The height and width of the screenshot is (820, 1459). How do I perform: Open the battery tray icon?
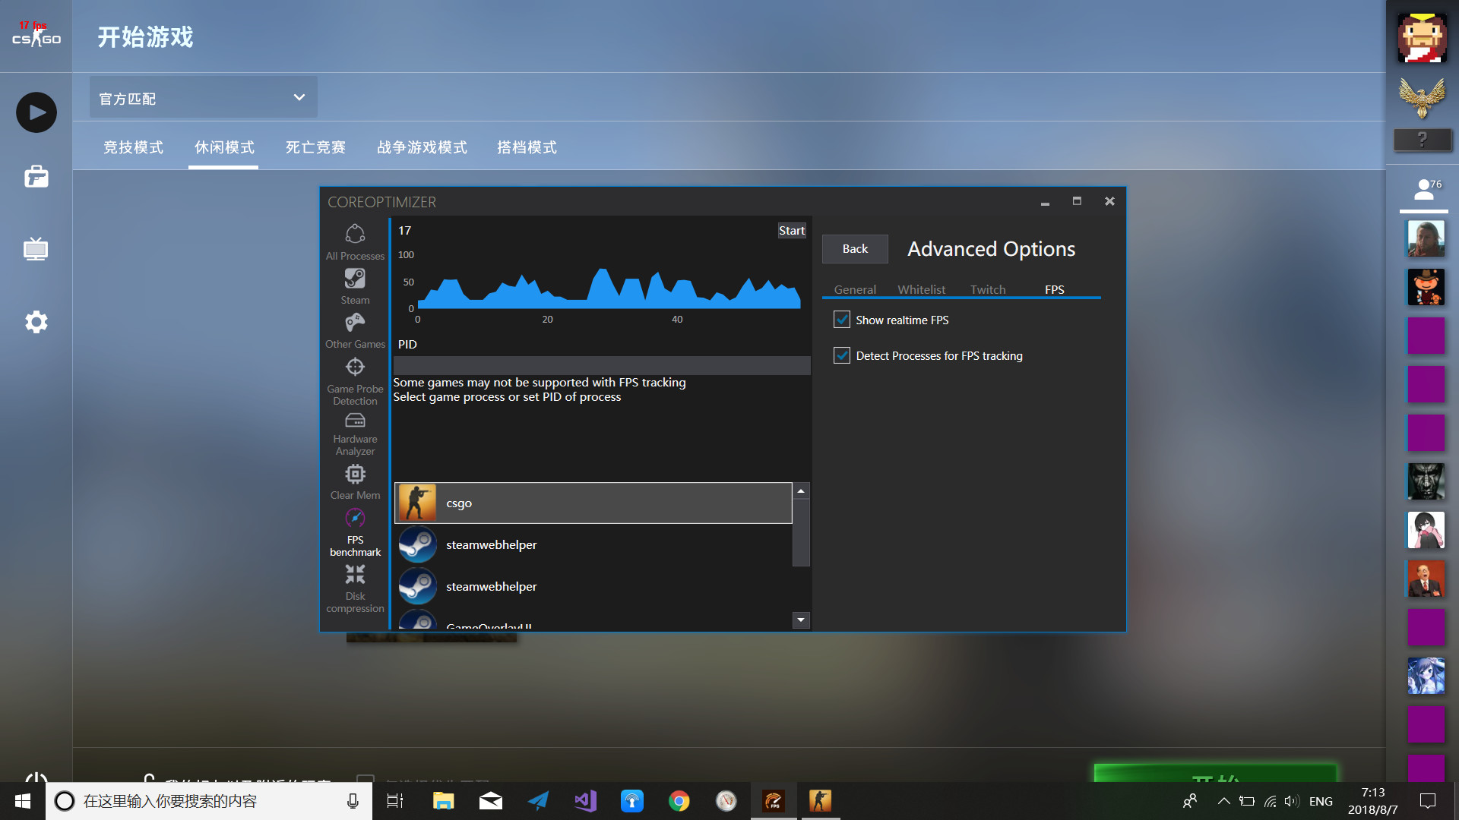[1247, 801]
